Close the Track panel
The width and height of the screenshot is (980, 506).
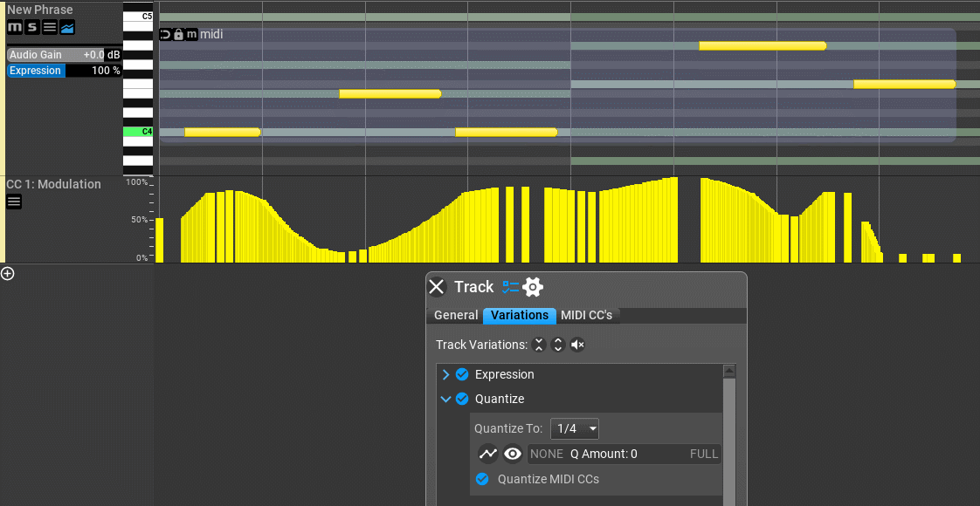pyautogui.click(x=437, y=287)
